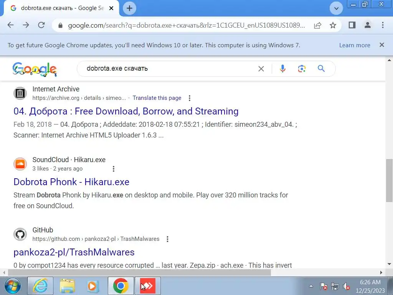View site info via the padlock icon
The image size is (393, 295).
(x=60, y=25)
